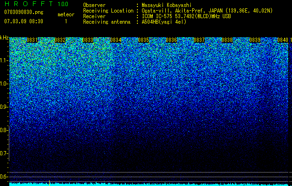Click the kHz axis unit label
Viewport: 292px width, 186px height.
pyautogui.click(x=4, y=38)
